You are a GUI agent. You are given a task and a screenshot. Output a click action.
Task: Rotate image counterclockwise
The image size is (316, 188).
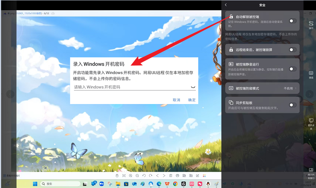[144, 176]
